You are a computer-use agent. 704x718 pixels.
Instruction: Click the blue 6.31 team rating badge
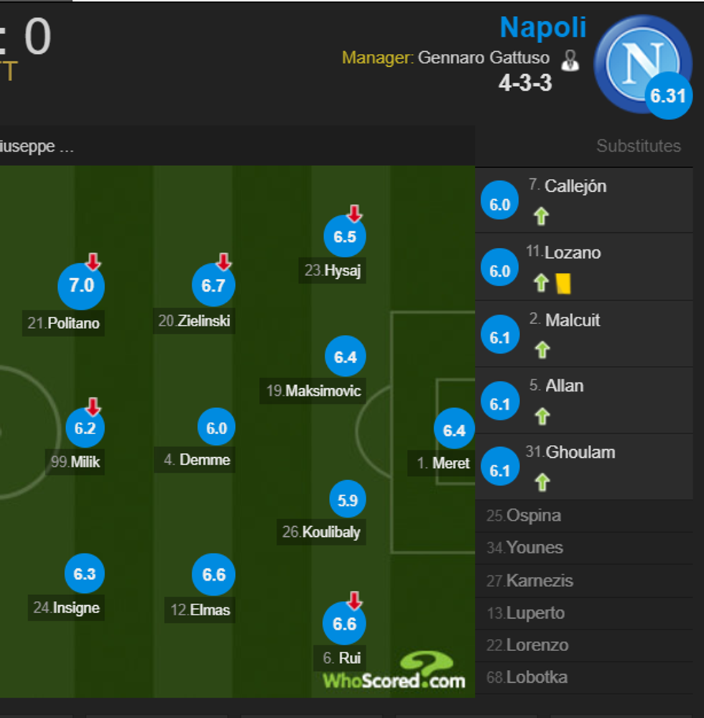coord(668,96)
